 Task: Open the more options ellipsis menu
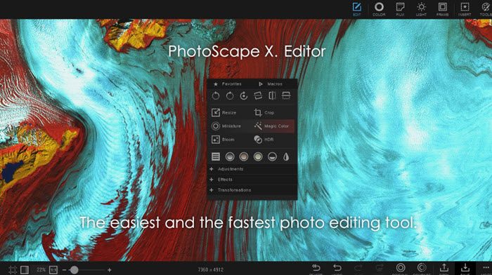coord(486,269)
